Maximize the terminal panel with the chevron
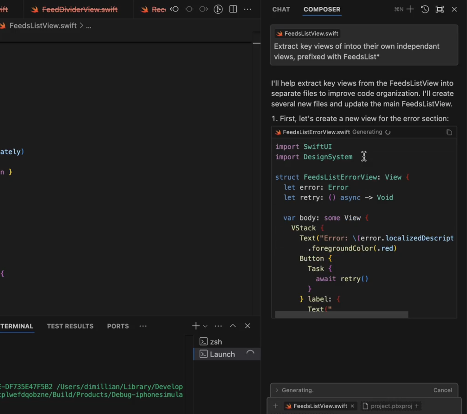The height and width of the screenshot is (414, 467). coord(233,325)
